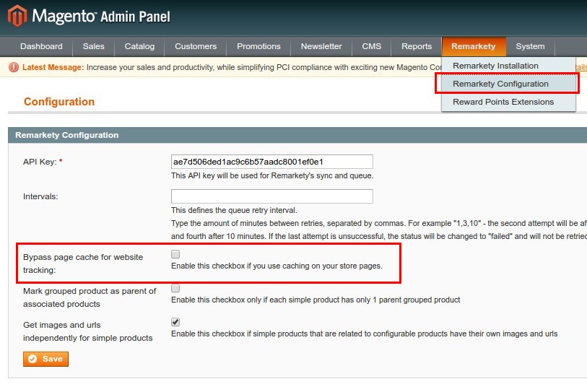
Task: Click the 'Latest Message:' label text
Action: tap(53, 67)
